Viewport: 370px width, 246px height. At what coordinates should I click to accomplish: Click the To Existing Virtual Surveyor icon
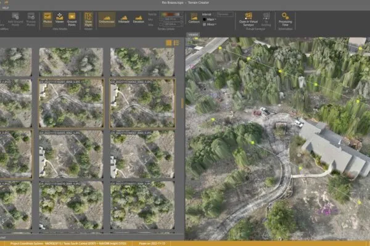tap(266, 19)
